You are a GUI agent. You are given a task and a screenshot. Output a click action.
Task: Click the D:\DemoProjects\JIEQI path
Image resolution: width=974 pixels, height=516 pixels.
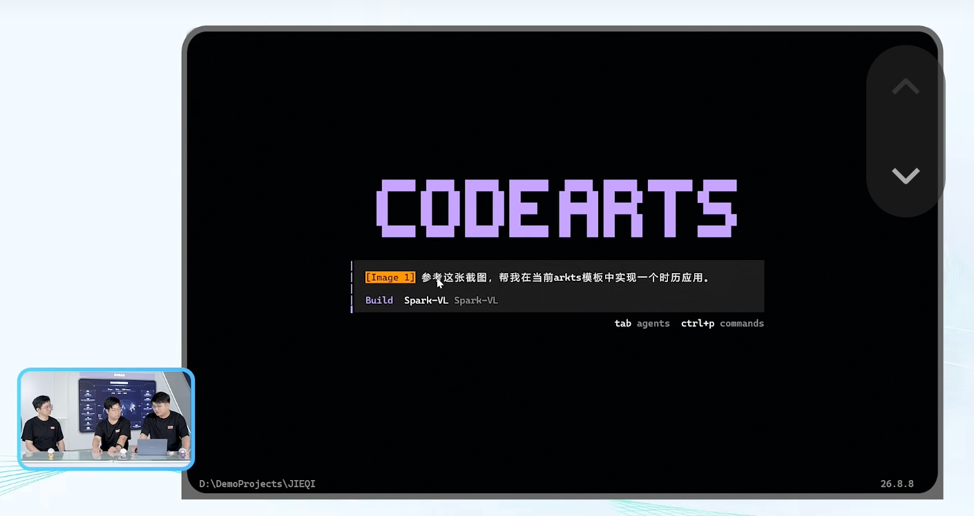[257, 484]
